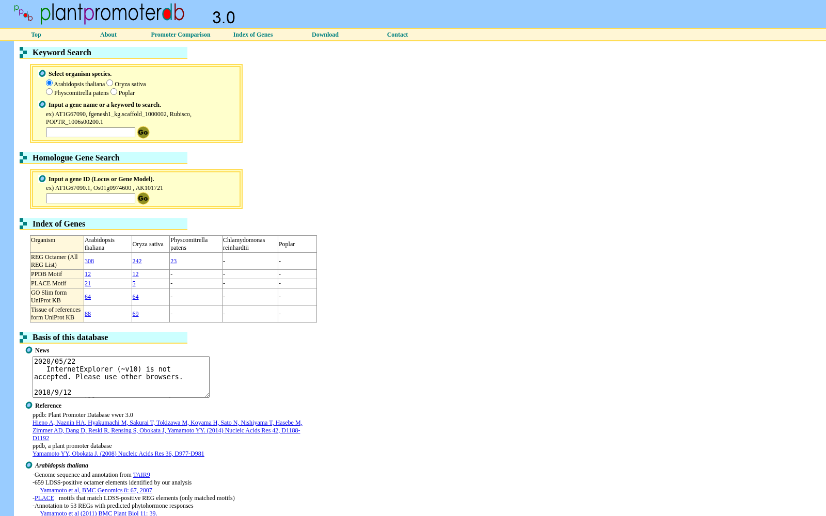Select the Physcomitrella patens radio button
This screenshot has width=826, height=516.
(49, 92)
